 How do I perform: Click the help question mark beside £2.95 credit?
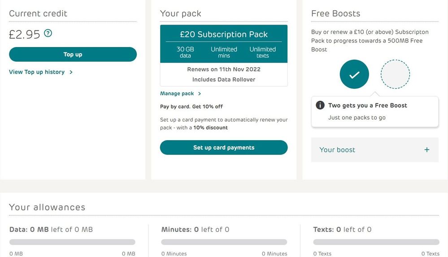tap(48, 33)
